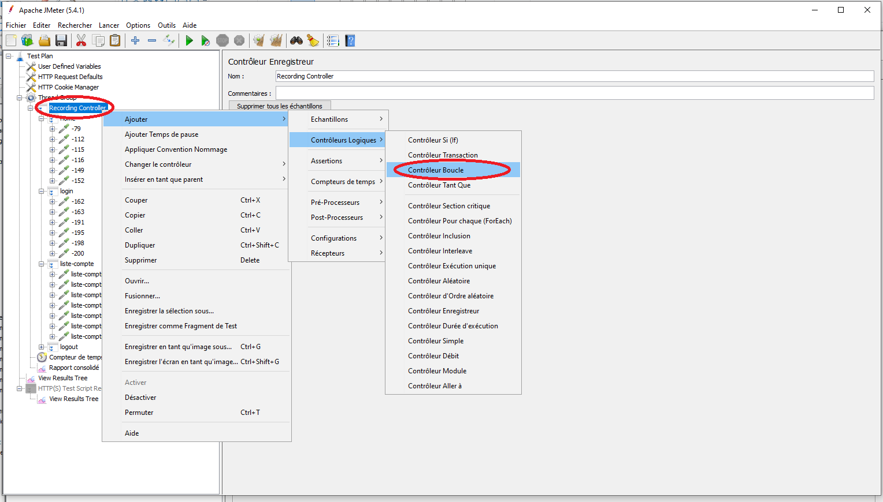Click the Nom input field

point(574,76)
